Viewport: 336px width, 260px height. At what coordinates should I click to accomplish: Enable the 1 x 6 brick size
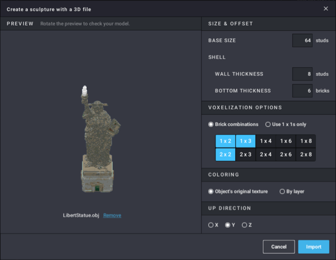click(286, 141)
